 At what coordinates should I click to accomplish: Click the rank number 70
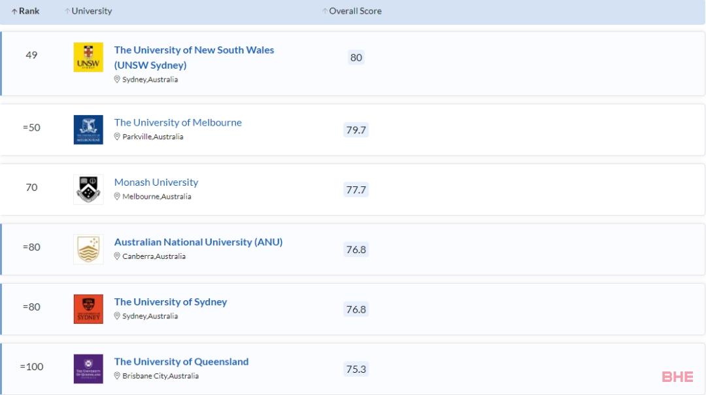tap(31, 188)
